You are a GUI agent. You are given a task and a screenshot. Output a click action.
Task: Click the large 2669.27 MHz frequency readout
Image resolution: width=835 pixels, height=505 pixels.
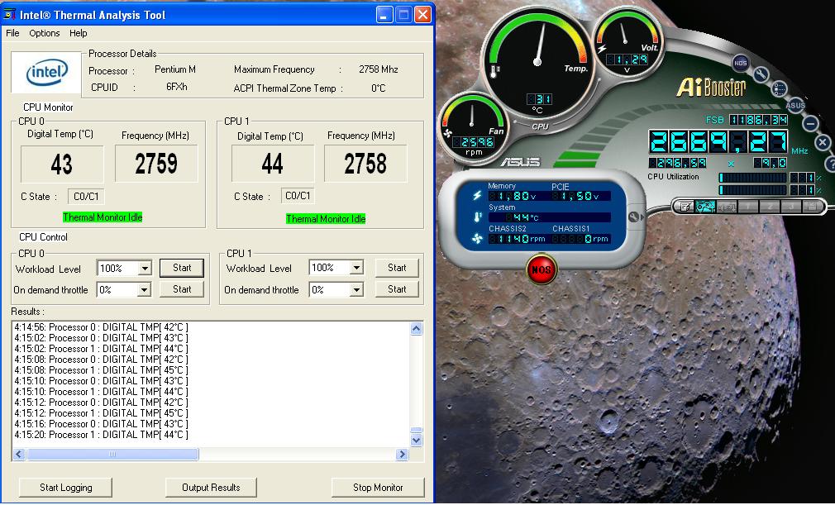pyautogui.click(x=718, y=143)
